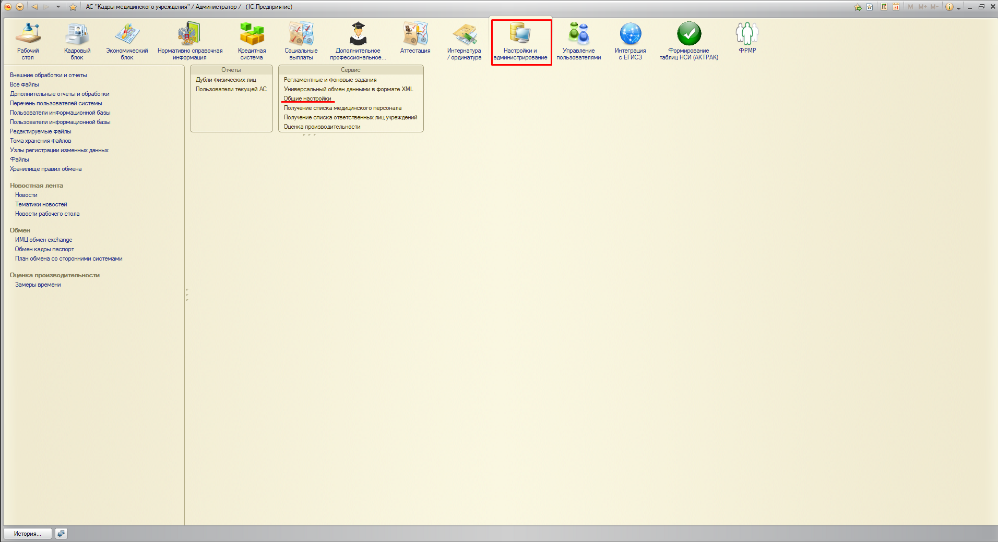The height and width of the screenshot is (542, 998).
Task: Click the add-to-favorites star icon
Action: click(x=73, y=7)
